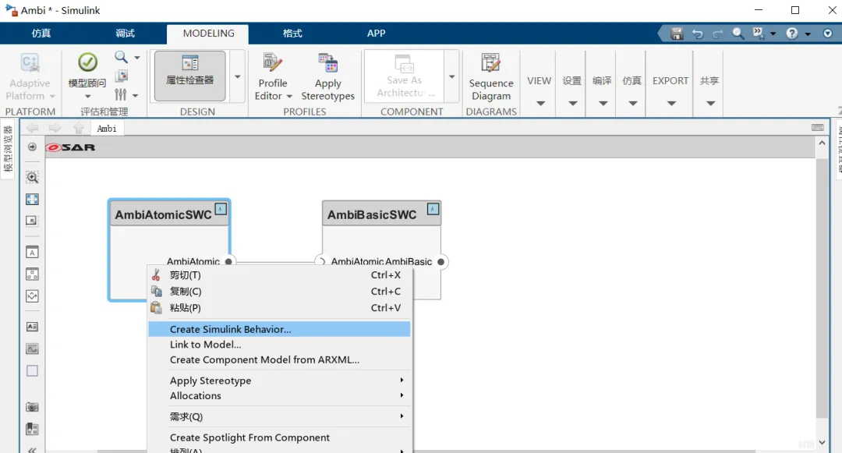Click the up to parent arrow
Viewport: 842px width, 453px height.
pyautogui.click(x=79, y=129)
